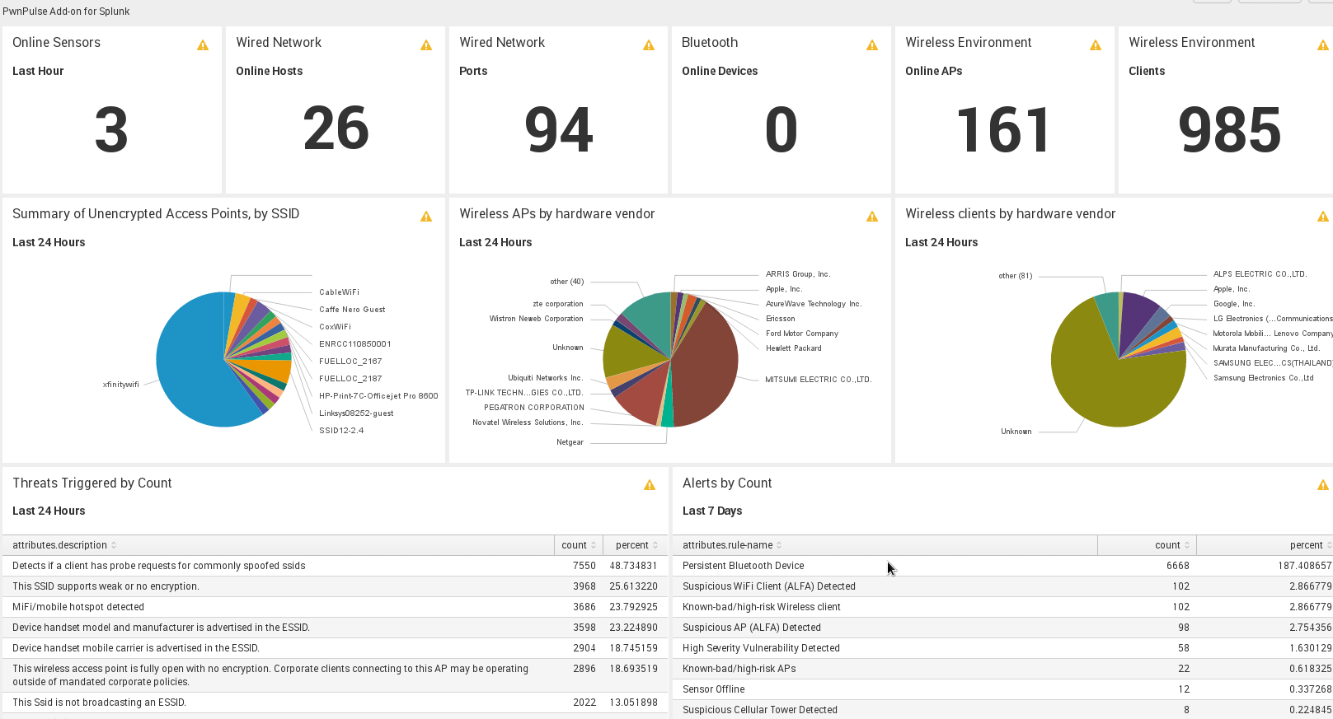
Task: Click the 26 Online Hosts value
Action: click(336, 129)
